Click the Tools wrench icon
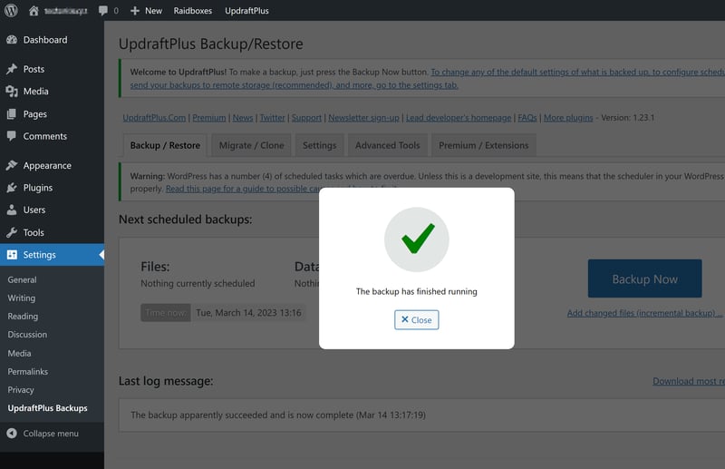Screen dimensions: 725x469 [x=12, y=233]
